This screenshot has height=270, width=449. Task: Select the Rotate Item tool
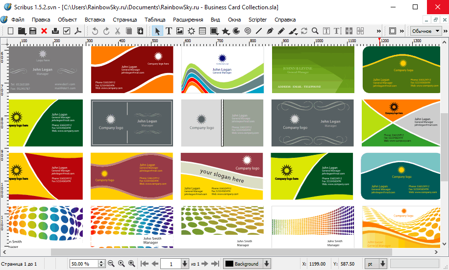point(304,31)
